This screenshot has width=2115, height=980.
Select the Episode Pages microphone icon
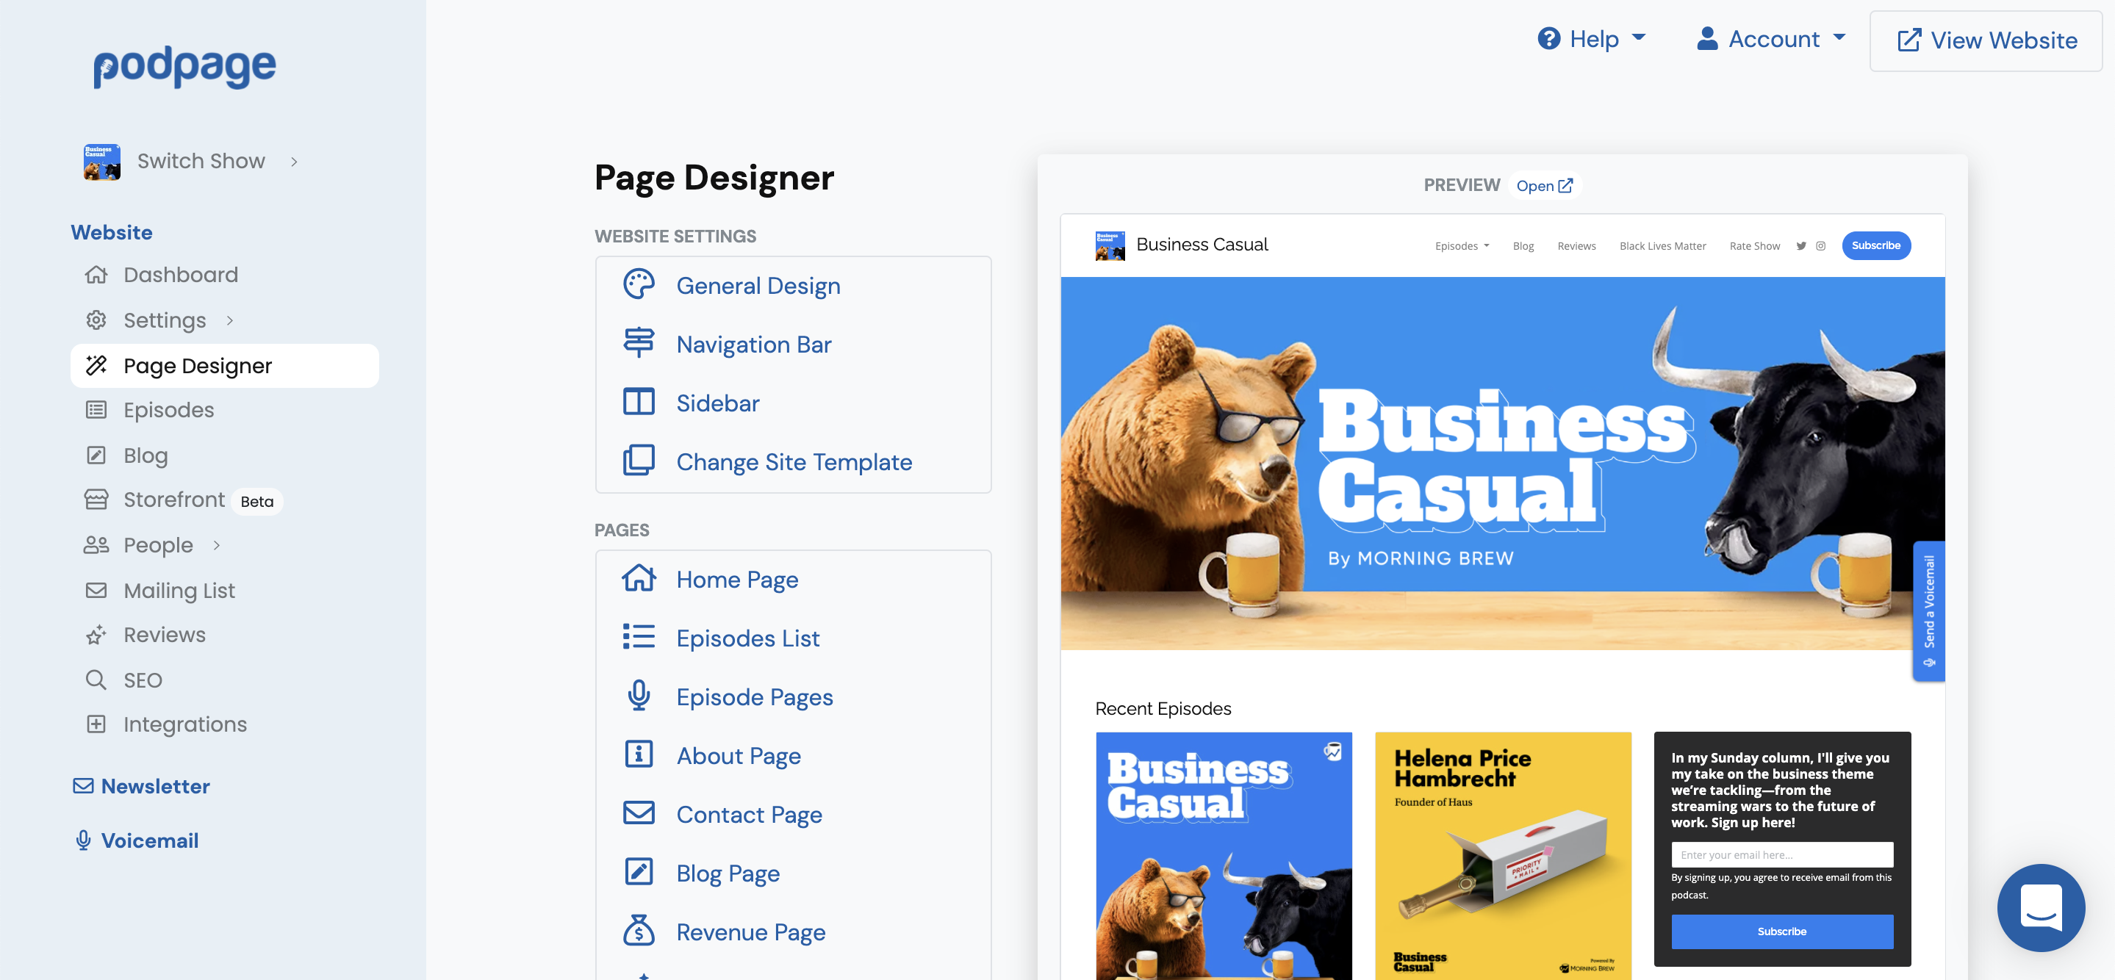click(x=639, y=695)
